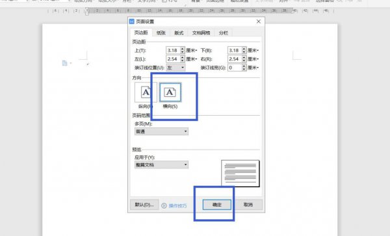Select the 横向(S) landscape orientation icon

coord(170,92)
